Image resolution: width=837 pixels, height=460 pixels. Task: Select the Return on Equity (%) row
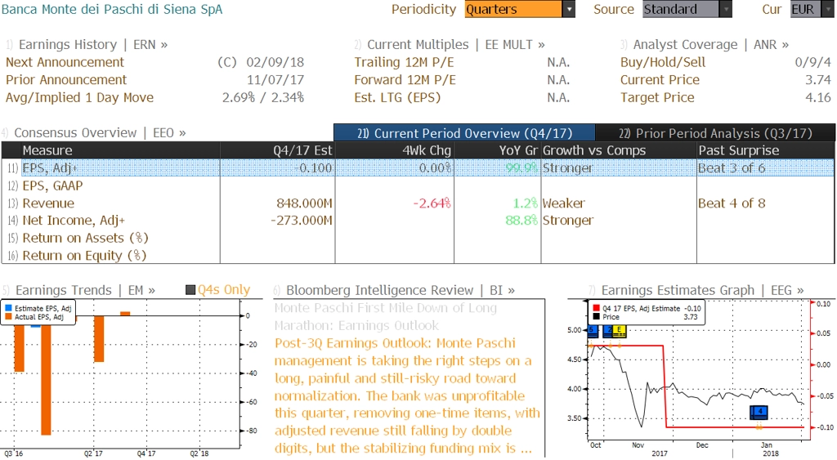tap(418, 256)
